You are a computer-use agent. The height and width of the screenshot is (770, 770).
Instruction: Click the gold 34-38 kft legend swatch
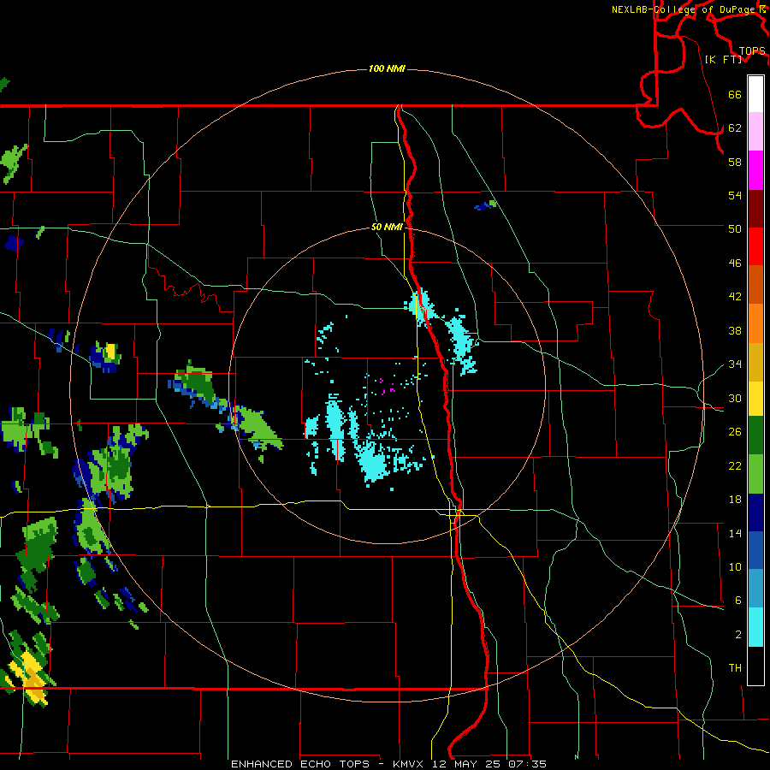tap(755, 362)
